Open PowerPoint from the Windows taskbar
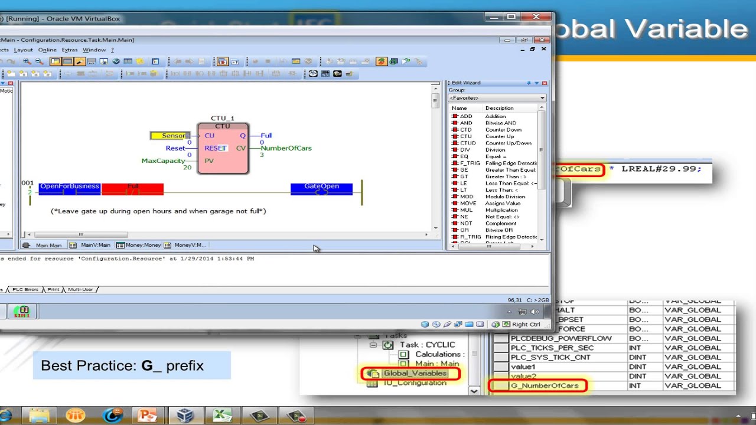 [x=148, y=415]
